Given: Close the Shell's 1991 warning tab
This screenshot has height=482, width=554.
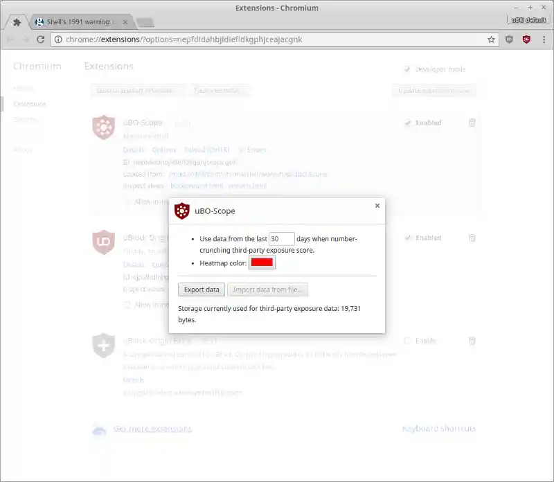Looking at the screenshot, I should 125,22.
